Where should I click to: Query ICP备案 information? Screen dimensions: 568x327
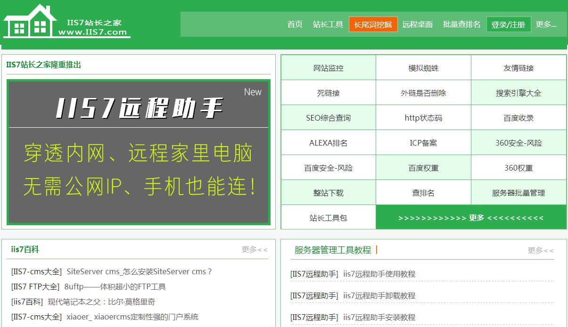(423, 142)
